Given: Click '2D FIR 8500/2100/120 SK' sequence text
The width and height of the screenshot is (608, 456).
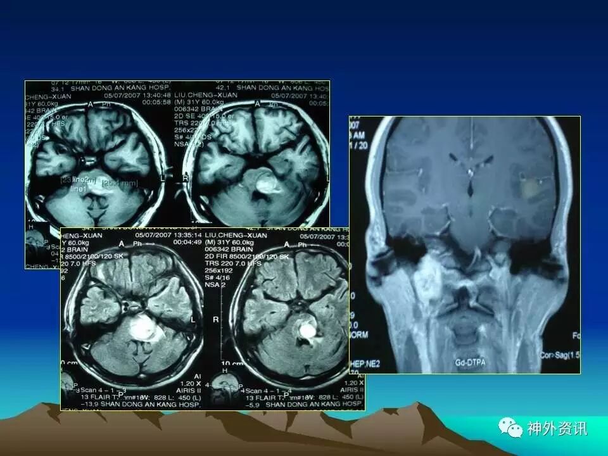Looking at the screenshot, I should (x=246, y=256).
